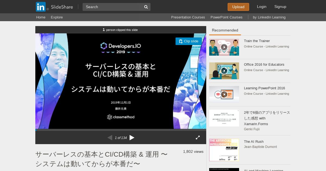
Task: Play the Office 2016 for Educators thumbnail
Action: point(224,71)
